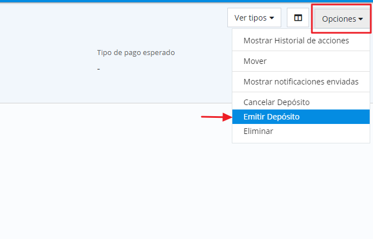Click the Tipo de pago esperado label
Viewport: 373px width, 239px height.
(136, 53)
